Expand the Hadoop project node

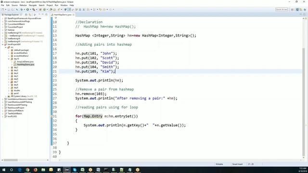(3, 30)
